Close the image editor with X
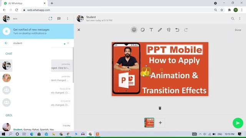The width and height of the screenshot is (246, 138). coord(79,30)
